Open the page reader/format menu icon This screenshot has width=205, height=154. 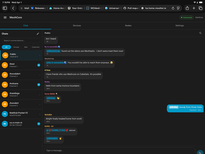(178, 8)
